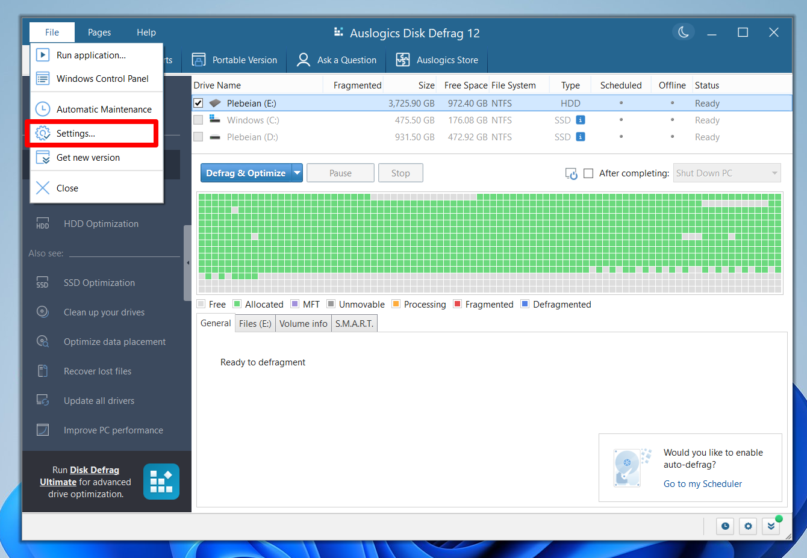The image size is (807, 558).
Task: Click the clock scheduler icon in status bar
Action: [725, 526]
